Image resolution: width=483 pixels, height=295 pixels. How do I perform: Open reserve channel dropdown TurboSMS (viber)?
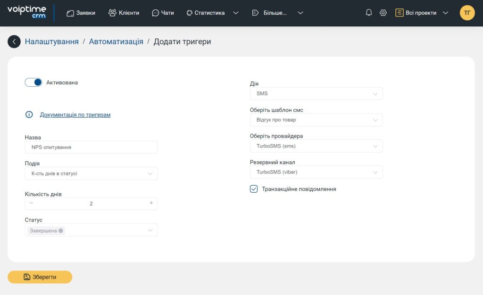tap(316, 172)
